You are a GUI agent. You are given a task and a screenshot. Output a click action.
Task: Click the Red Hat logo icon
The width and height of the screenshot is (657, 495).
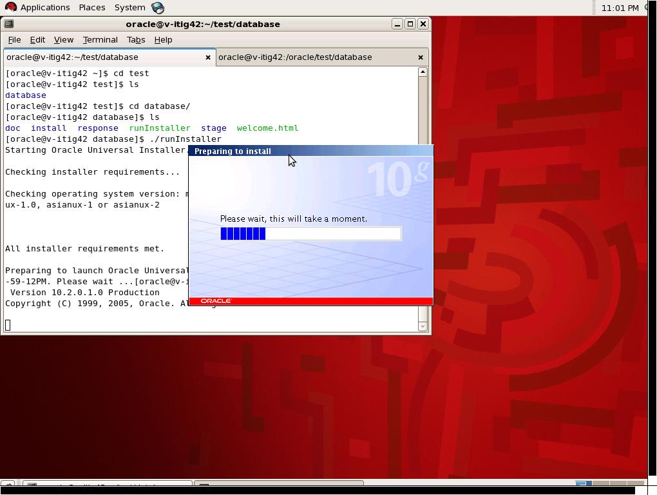(x=11, y=7)
